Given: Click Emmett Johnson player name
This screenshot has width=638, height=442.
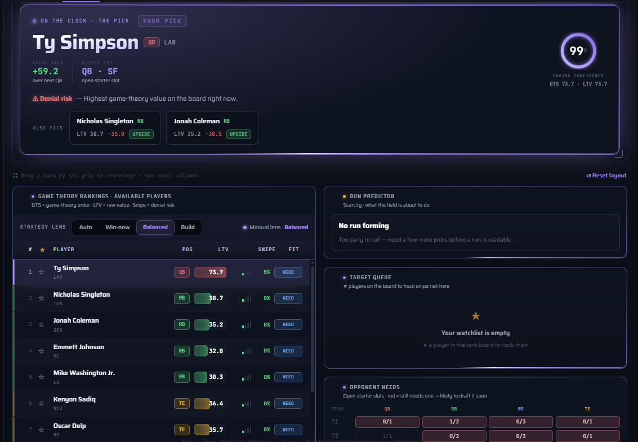Looking at the screenshot, I should pos(78,347).
